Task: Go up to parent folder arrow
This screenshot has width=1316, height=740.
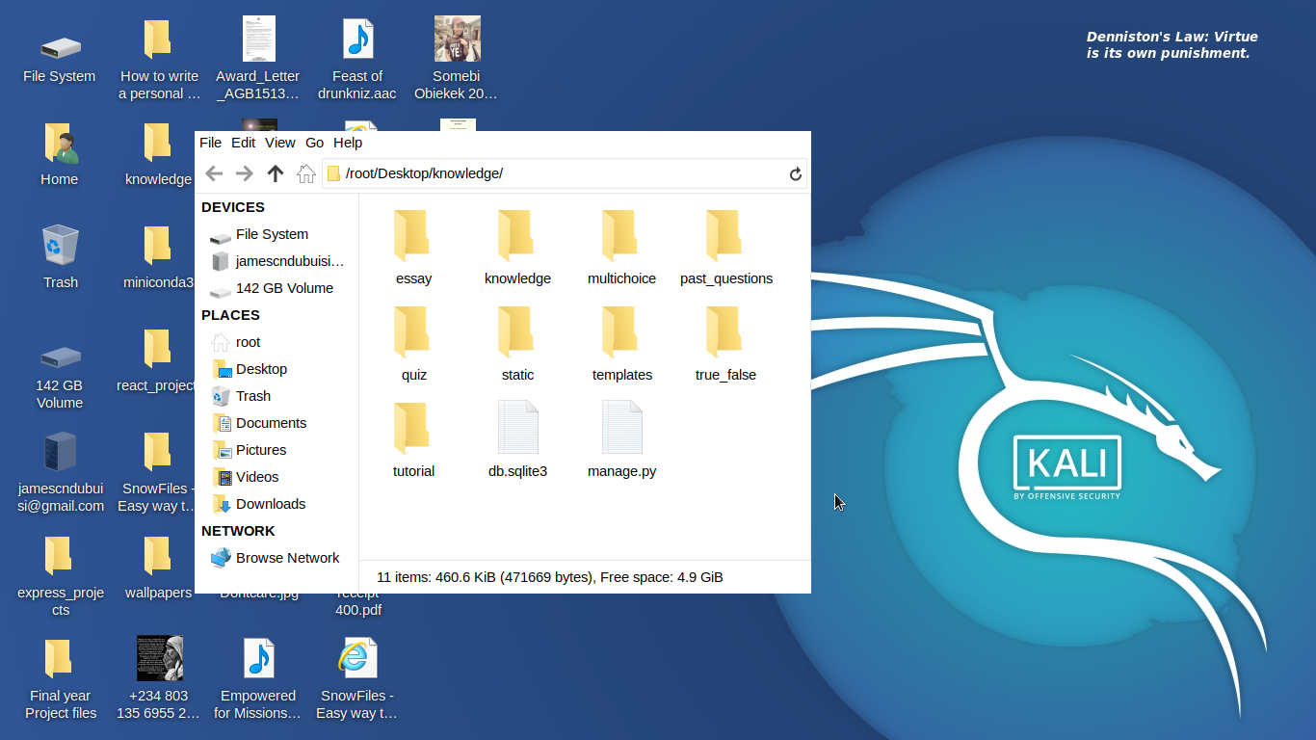Action: [276, 173]
